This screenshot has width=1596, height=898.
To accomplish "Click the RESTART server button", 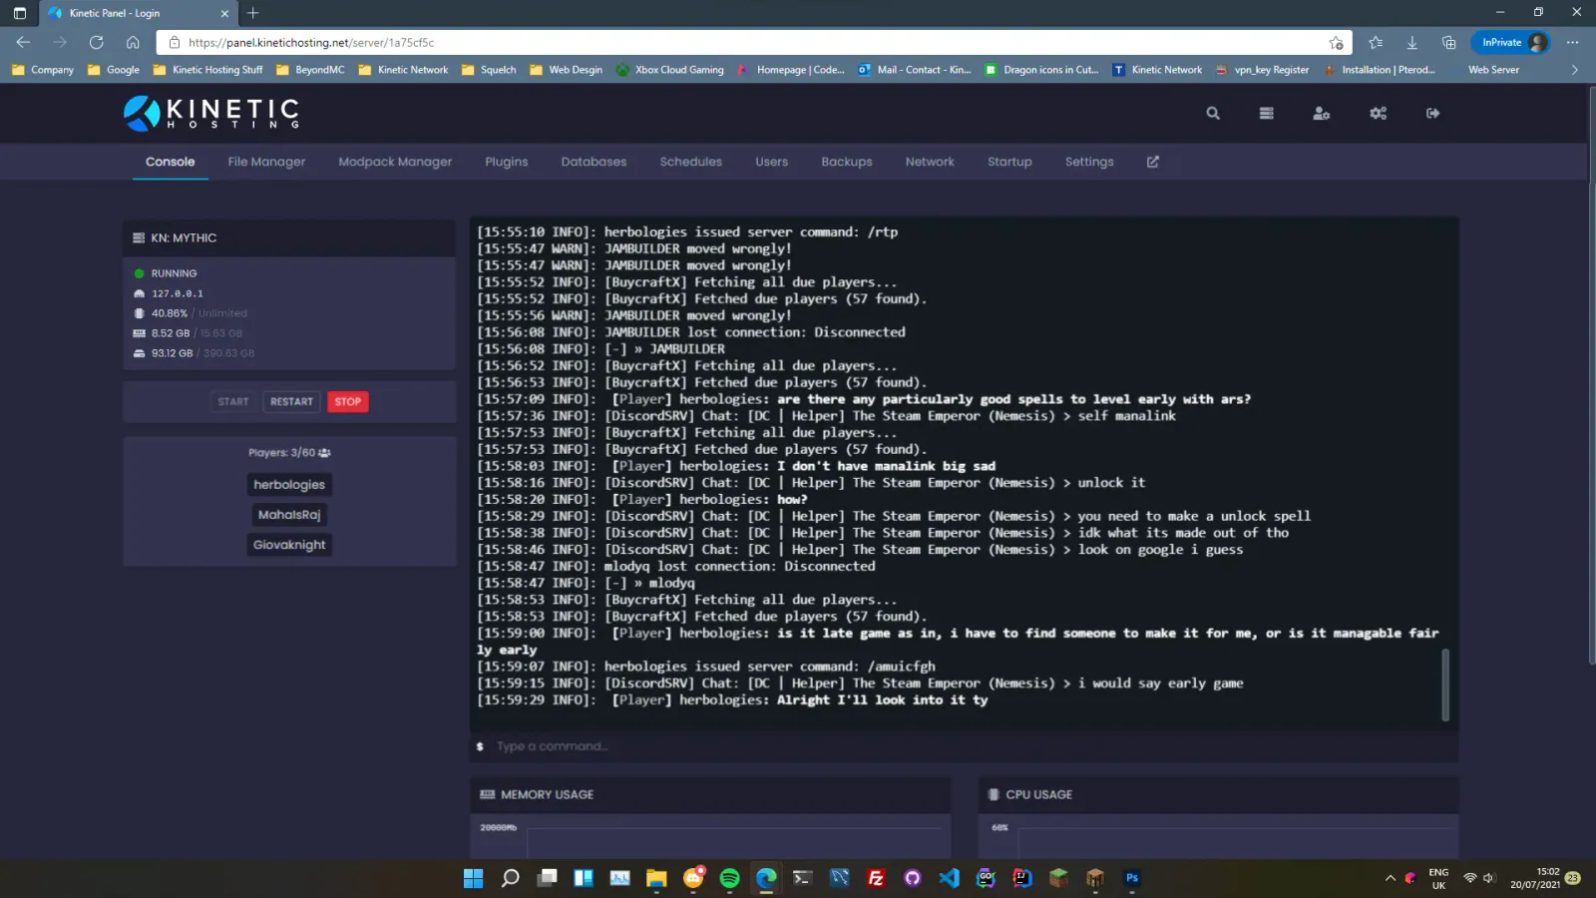I will click(x=291, y=402).
